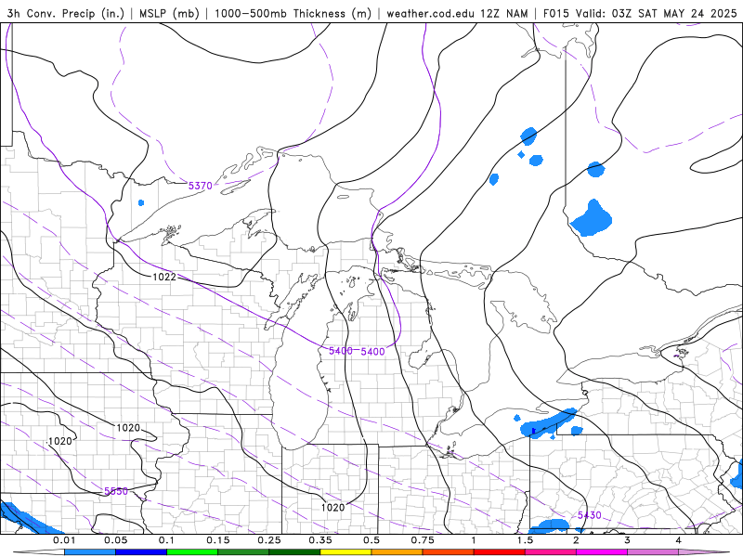The width and height of the screenshot is (743, 557).
Task: Click the 0.35 legend value
Action: [320, 540]
